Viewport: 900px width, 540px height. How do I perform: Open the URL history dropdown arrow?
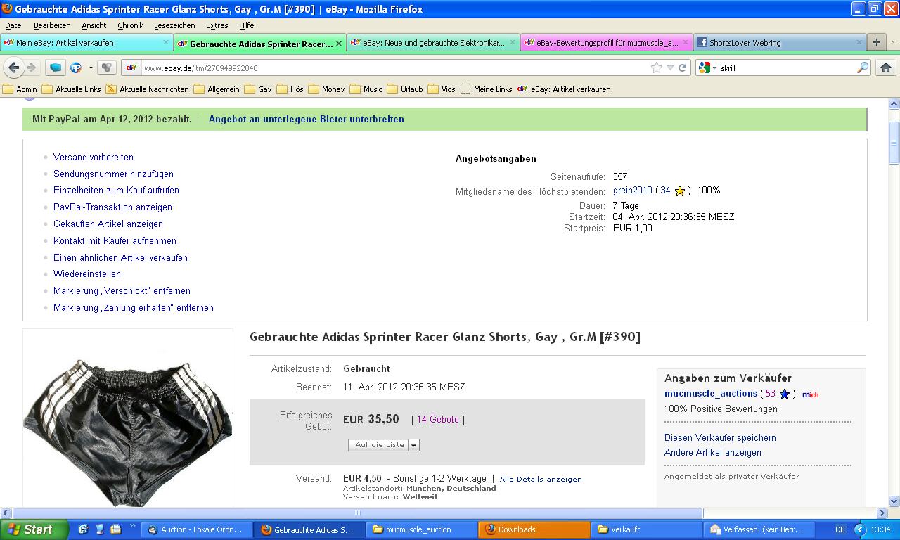click(x=670, y=67)
